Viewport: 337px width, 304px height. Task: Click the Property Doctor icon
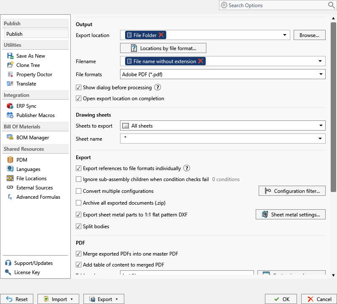pyautogui.click(x=10, y=75)
